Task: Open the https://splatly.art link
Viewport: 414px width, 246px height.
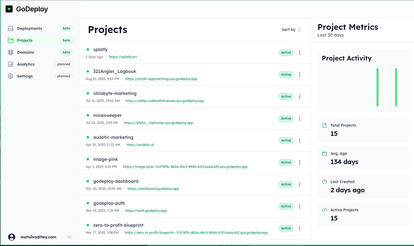Action: 123,57
